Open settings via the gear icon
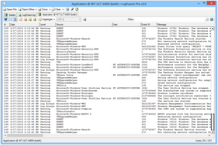The height and width of the screenshot is (145, 218). point(67,10)
